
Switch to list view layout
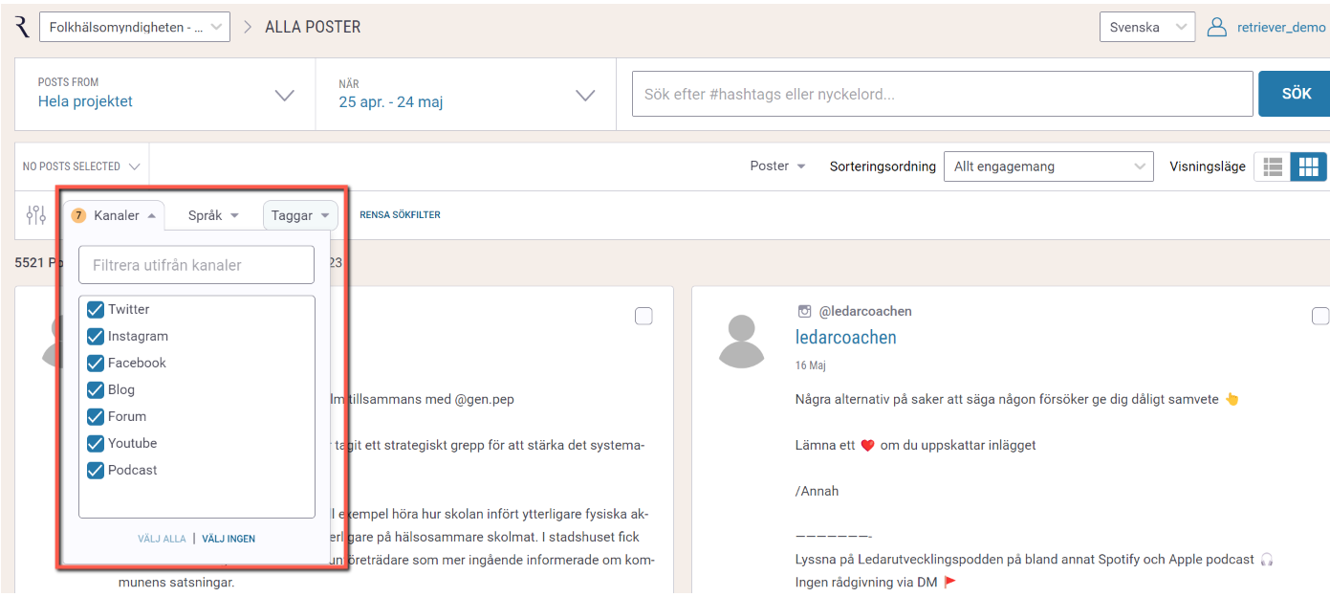coord(1273,166)
